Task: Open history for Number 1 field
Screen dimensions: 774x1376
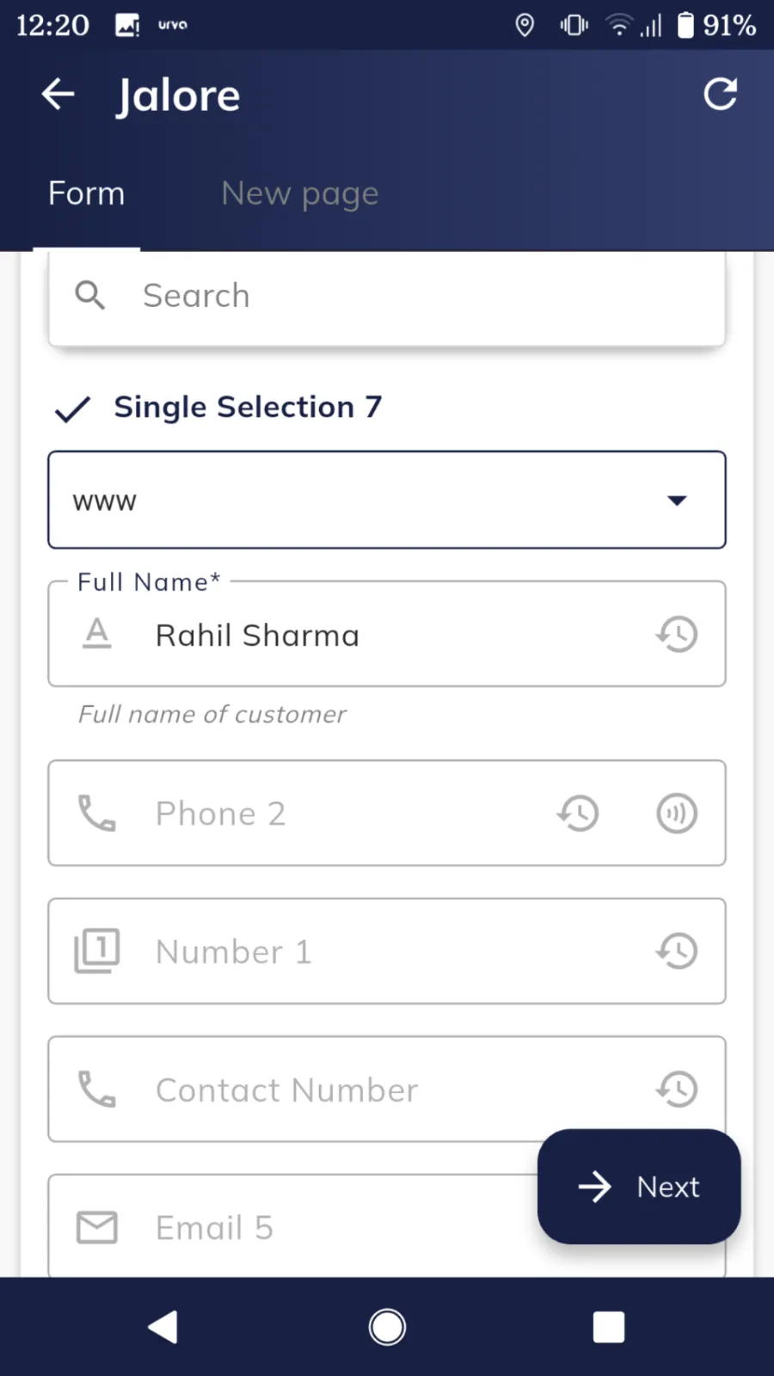Action: tap(677, 951)
